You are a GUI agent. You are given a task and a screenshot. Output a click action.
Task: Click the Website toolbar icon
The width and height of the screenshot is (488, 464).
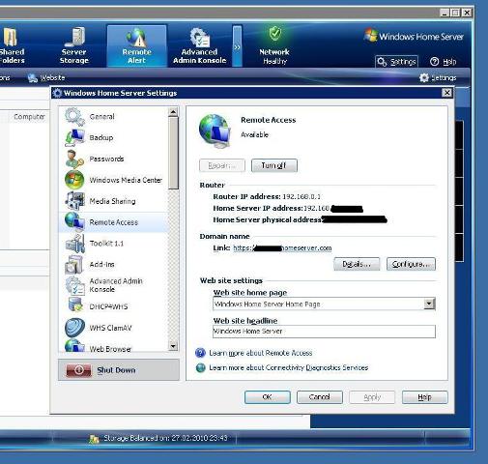pos(33,77)
